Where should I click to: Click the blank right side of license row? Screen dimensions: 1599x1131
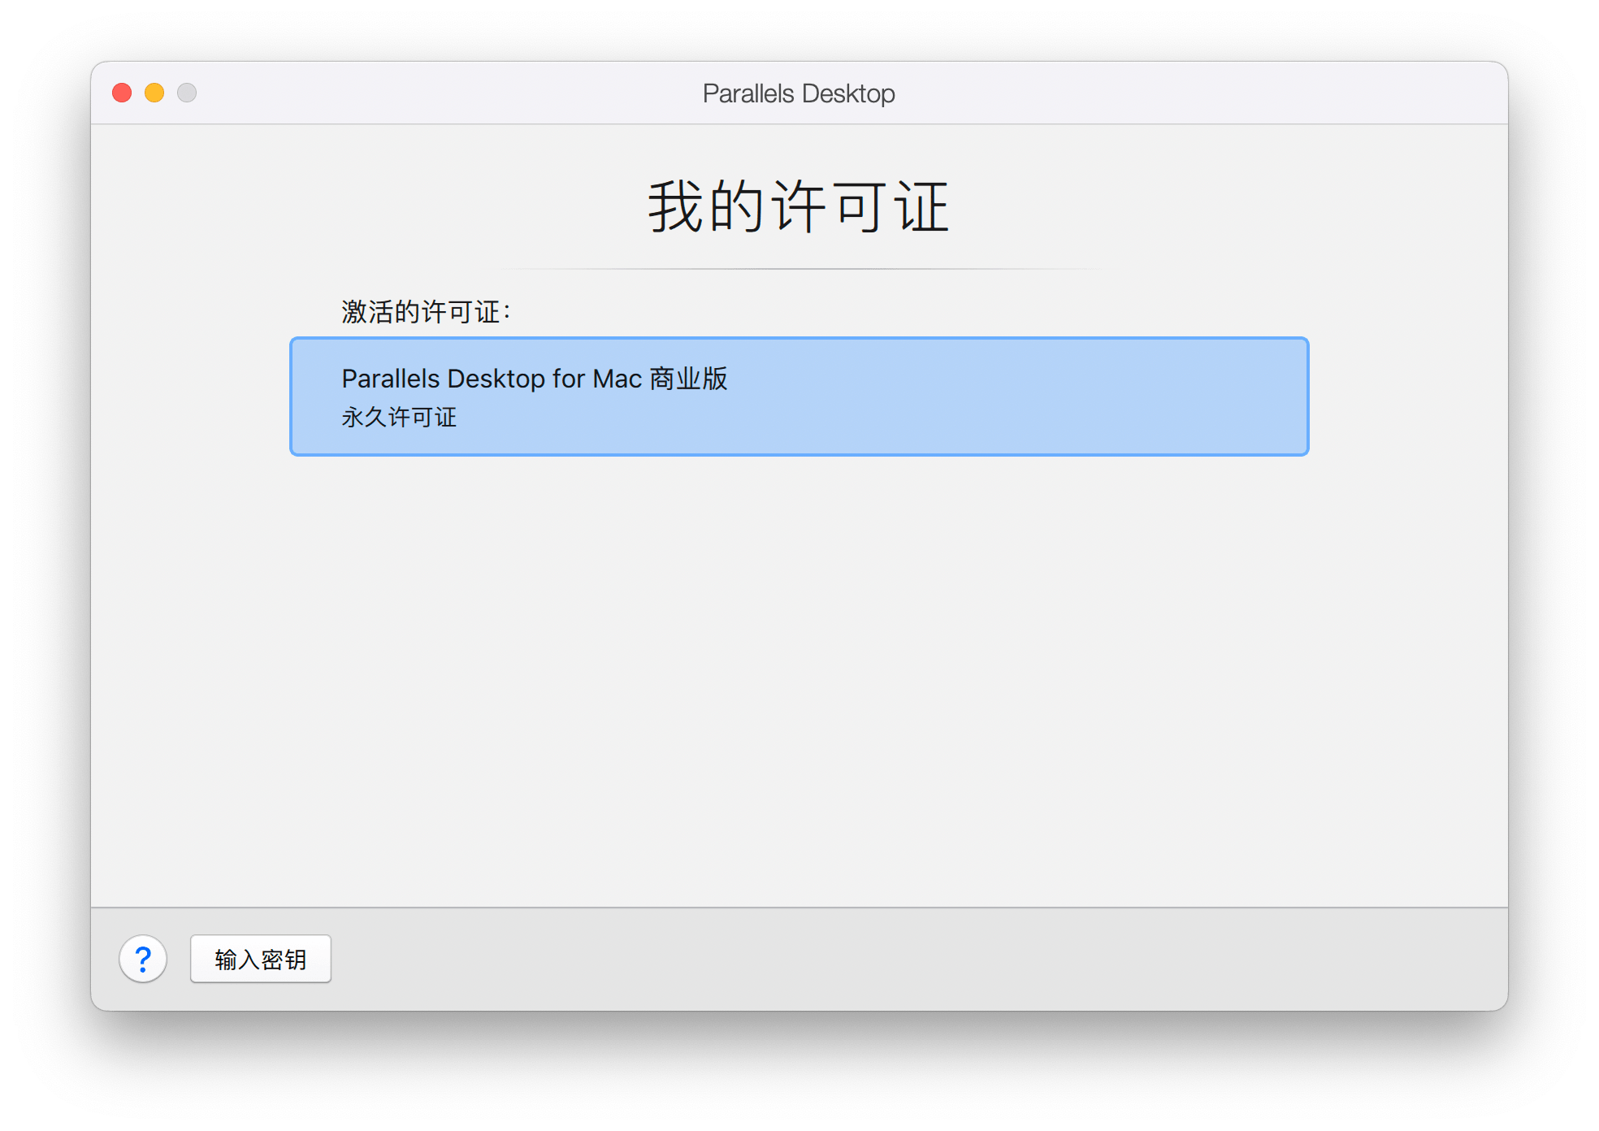tap(1056, 396)
